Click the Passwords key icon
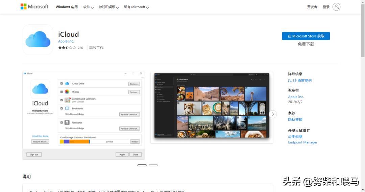Screen dimensions: 365x192 click(x=67, y=122)
